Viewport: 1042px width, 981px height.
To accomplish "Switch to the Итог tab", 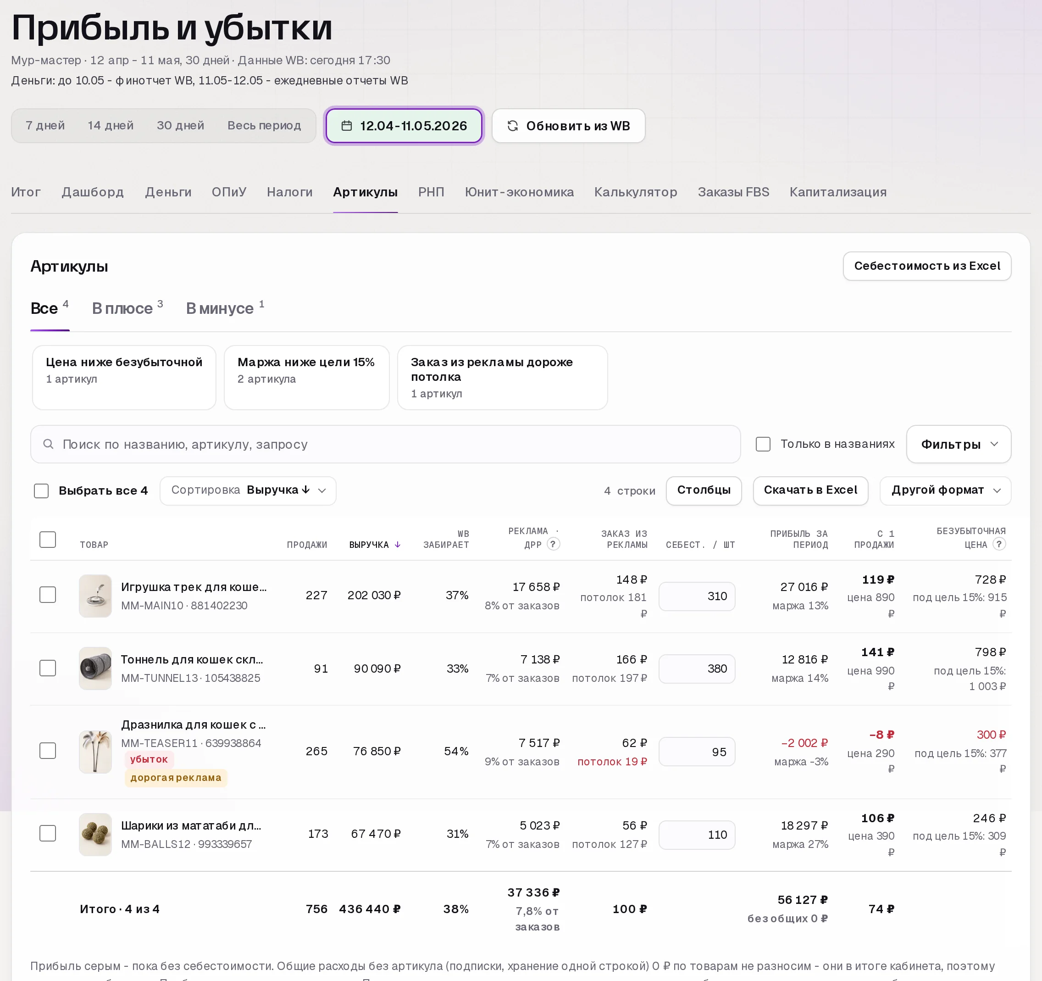I will (26, 192).
